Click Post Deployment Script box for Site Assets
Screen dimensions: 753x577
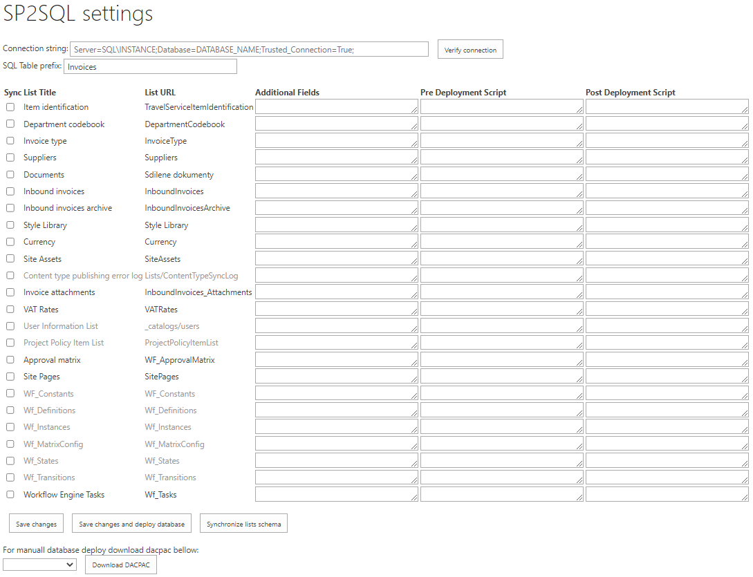[667, 258]
